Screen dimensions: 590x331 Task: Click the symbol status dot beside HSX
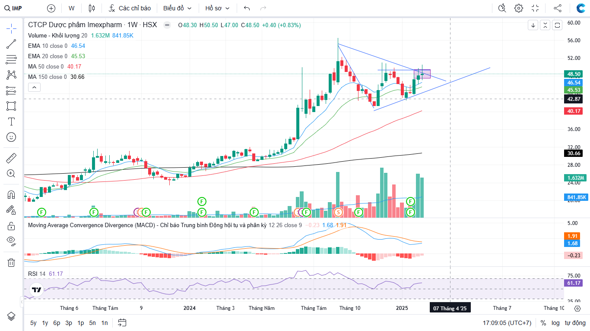167,25
